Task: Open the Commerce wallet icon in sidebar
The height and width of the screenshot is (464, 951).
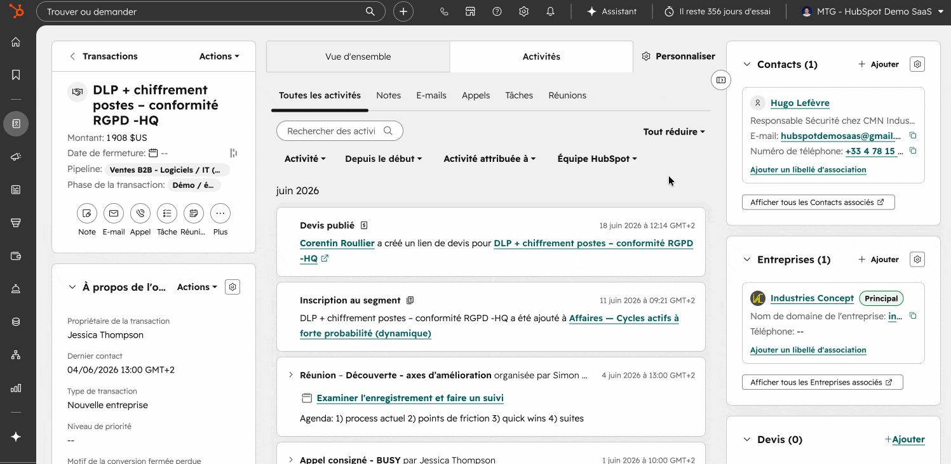Action: pyautogui.click(x=16, y=256)
